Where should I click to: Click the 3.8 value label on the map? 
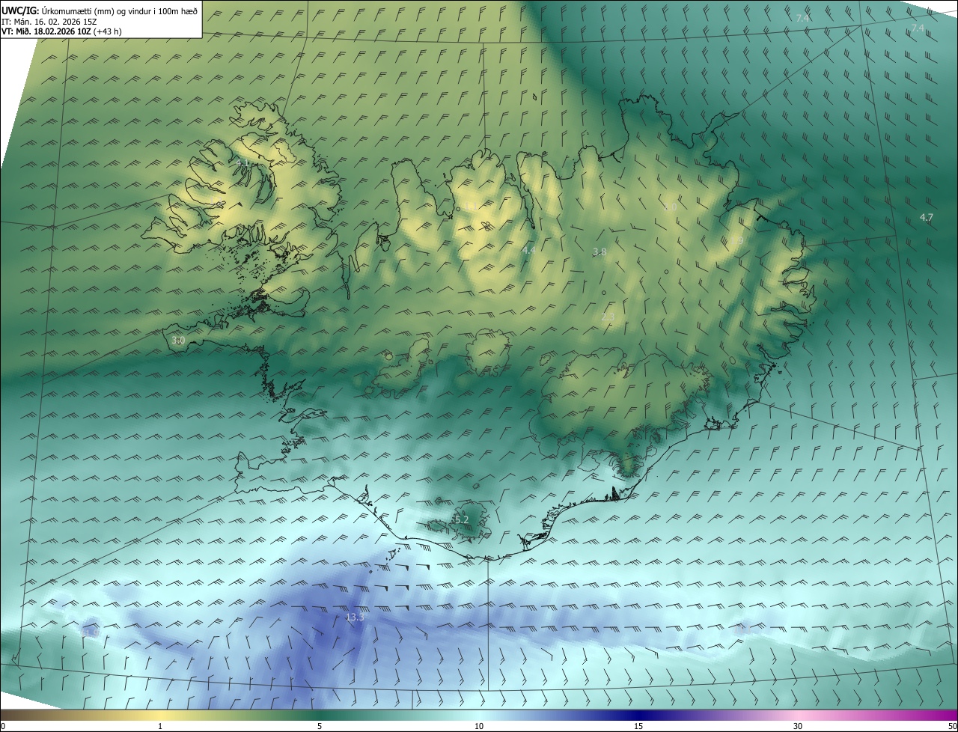(599, 252)
